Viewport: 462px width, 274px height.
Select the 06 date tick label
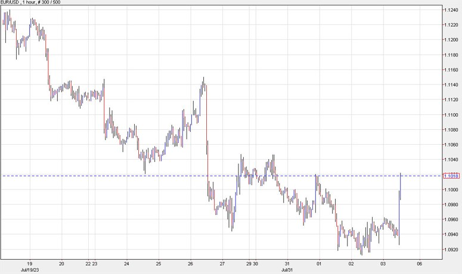(419, 263)
